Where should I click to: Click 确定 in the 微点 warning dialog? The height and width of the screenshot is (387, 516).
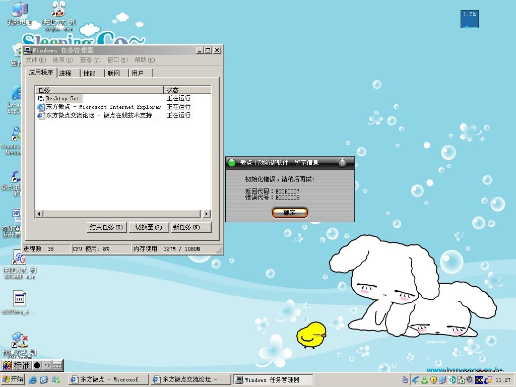(290, 213)
